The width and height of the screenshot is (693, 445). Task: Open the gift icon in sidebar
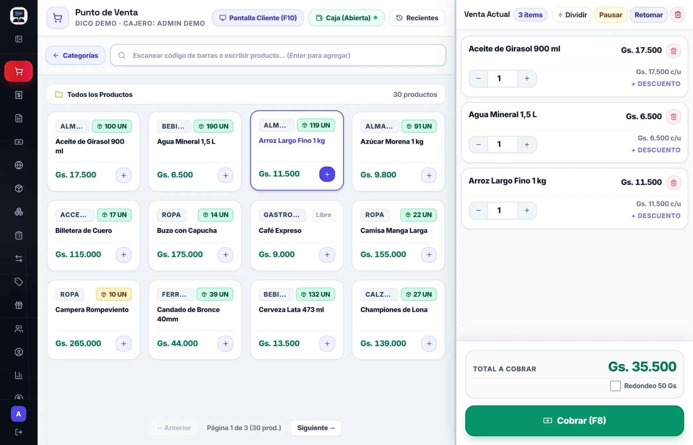19,305
